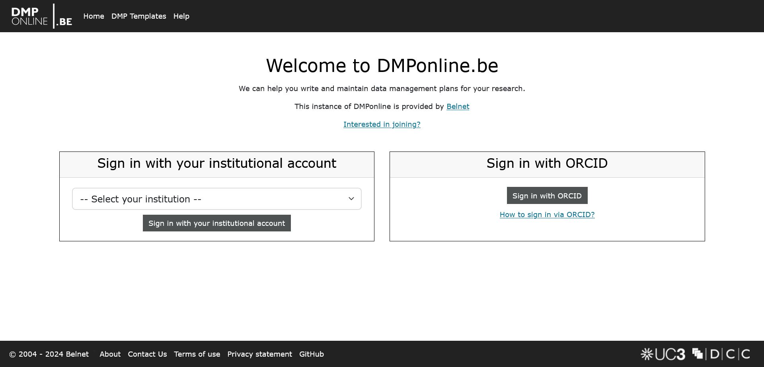Image resolution: width=764 pixels, height=367 pixels.
Task: Open the Help menu
Action: click(x=181, y=16)
